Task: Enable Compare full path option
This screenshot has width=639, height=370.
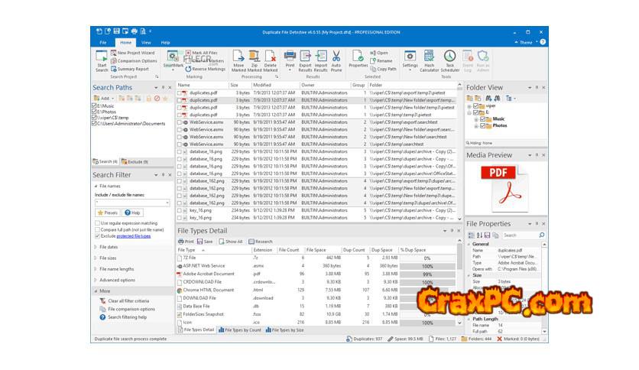Action: pyautogui.click(x=97, y=230)
